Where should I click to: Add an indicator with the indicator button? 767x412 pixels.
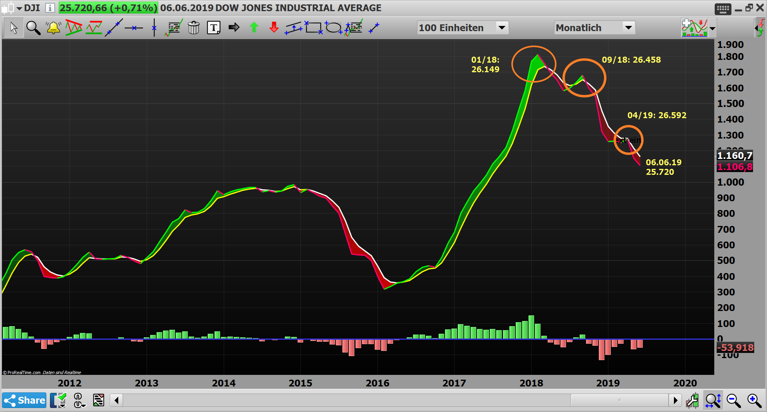click(x=694, y=28)
